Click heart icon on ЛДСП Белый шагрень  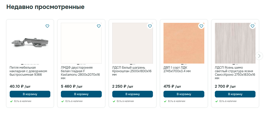tap(150, 26)
